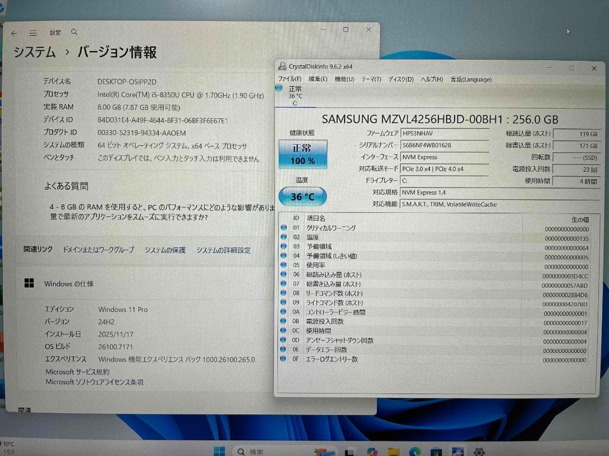Open File Explorer from the taskbar
Image resolution: width=609 pixels, height=456 pixels.
pos(393,451)
